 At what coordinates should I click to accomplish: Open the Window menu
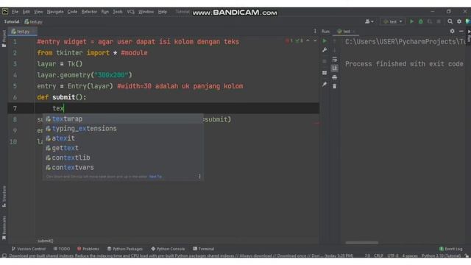tap(146, 12)
